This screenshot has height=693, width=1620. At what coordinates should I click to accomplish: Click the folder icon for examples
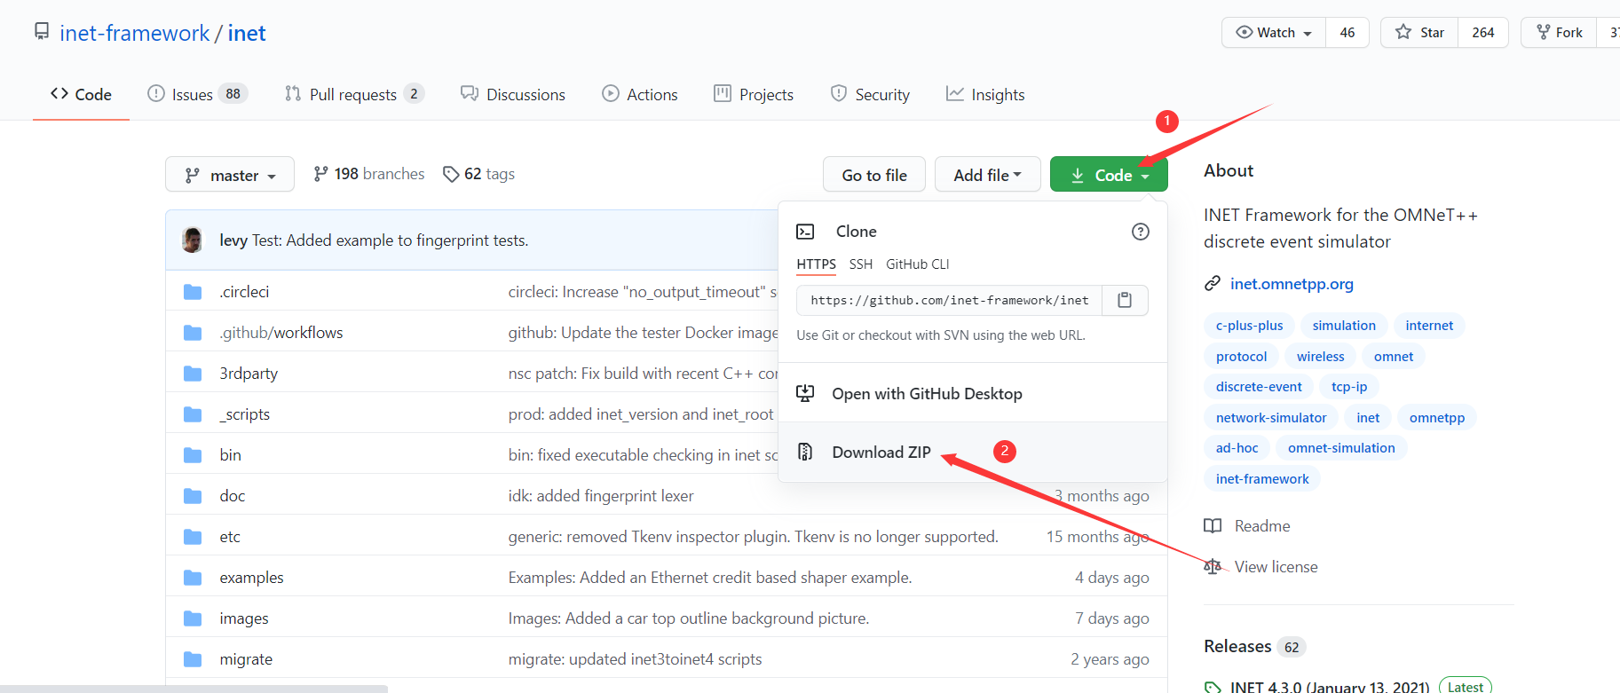coord(193,578)
